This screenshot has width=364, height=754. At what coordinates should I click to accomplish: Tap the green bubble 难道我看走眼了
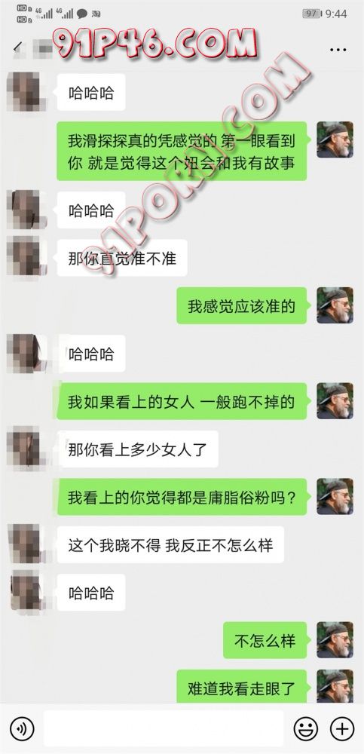(x=241, y=688)
